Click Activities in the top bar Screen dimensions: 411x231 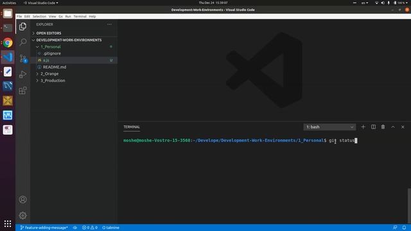(x=9, y=3)
